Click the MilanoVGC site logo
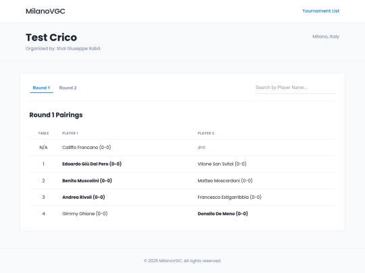365x273 pixels. (45, 11)
